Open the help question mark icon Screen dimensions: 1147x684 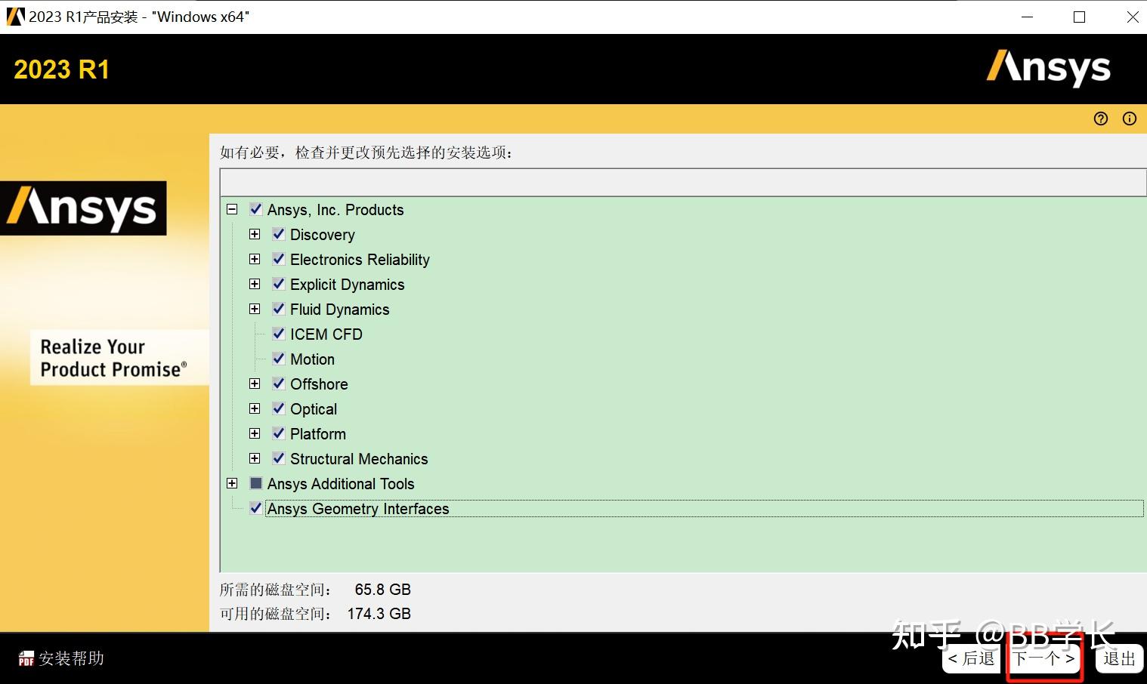[1100, 119]
